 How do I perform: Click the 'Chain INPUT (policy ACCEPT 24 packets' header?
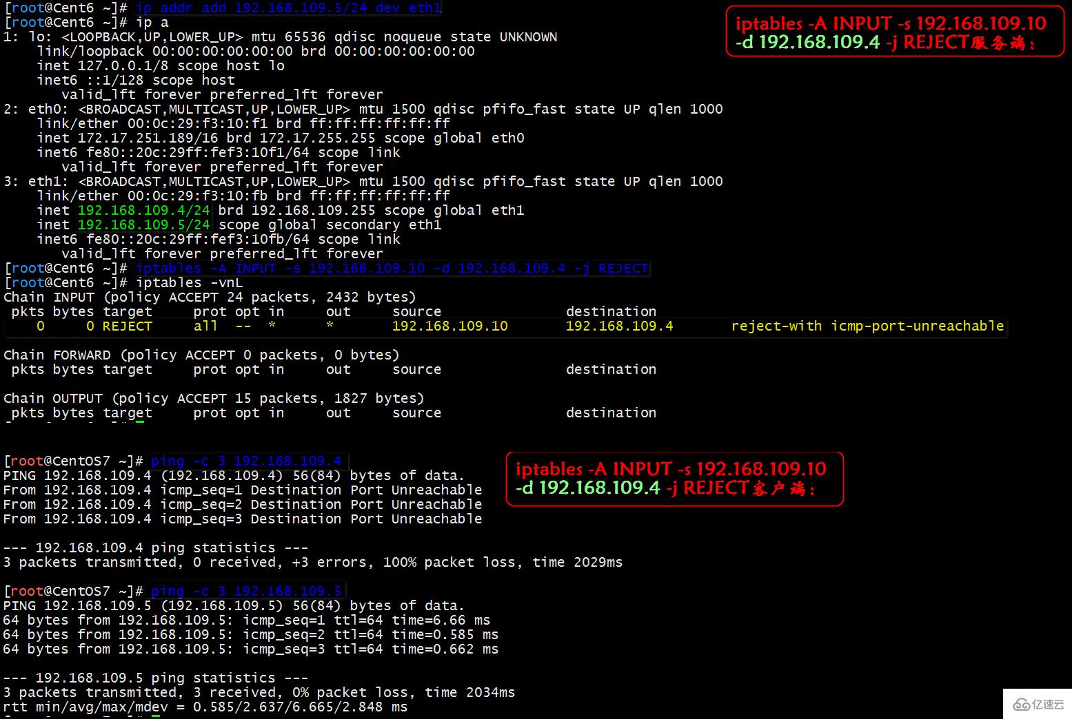210,297
